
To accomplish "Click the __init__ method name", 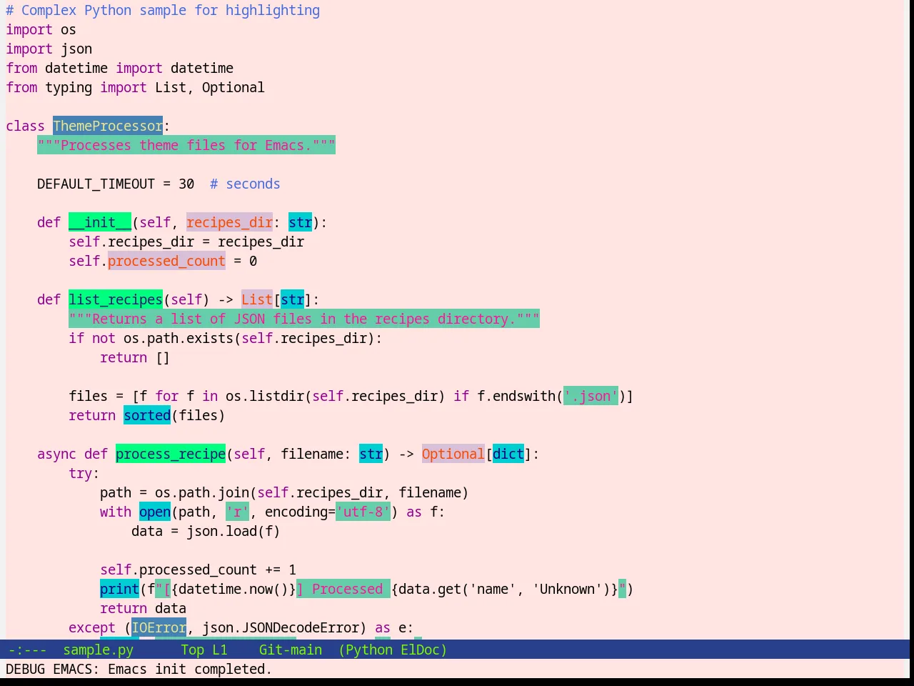I will coord(100,222).
